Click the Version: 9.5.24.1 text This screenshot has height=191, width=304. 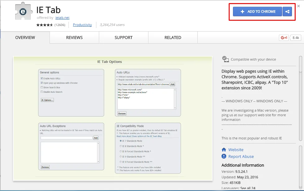234,172
